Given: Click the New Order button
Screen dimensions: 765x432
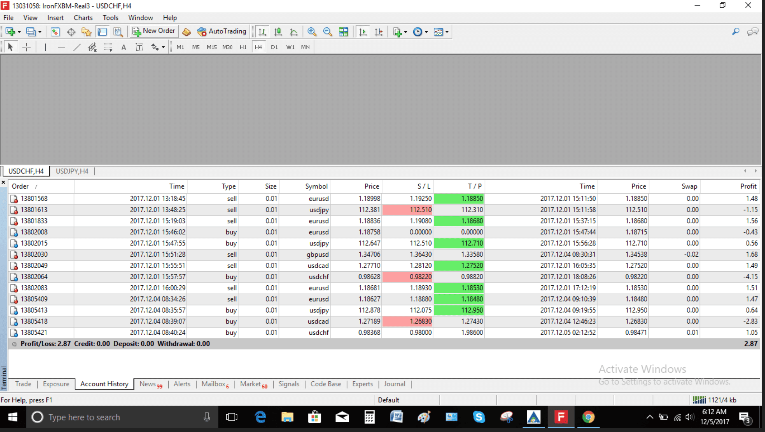Looking at the screenshot, I should (x=154, y=31).
